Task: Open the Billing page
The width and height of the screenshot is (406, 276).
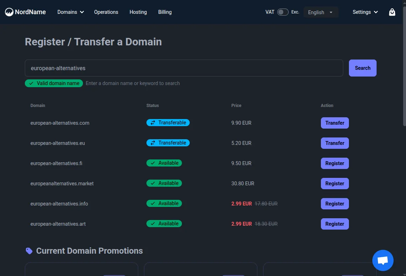Action: tap(165, 12)
